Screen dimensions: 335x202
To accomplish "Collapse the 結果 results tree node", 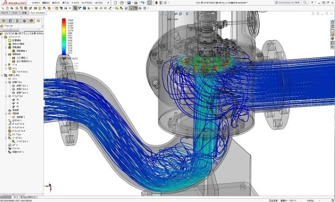I will pos(2,75).
